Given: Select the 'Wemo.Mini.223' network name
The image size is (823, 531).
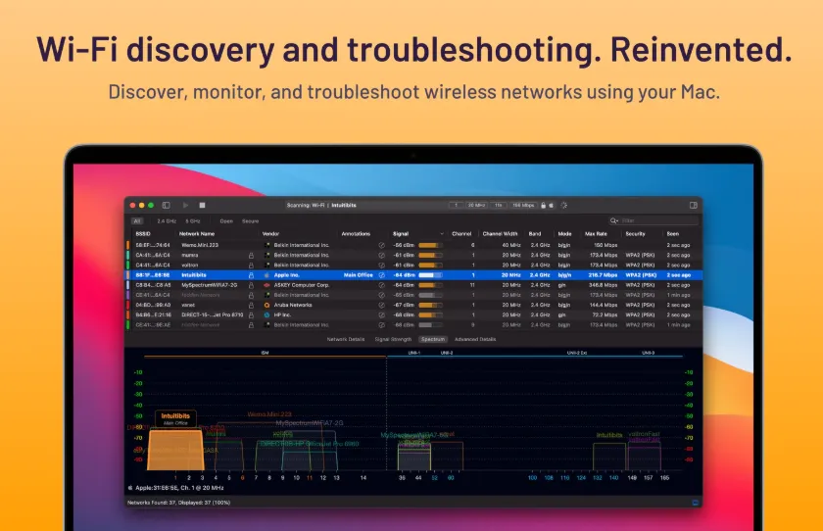Looking at the screenshot, I should [200, 245].
